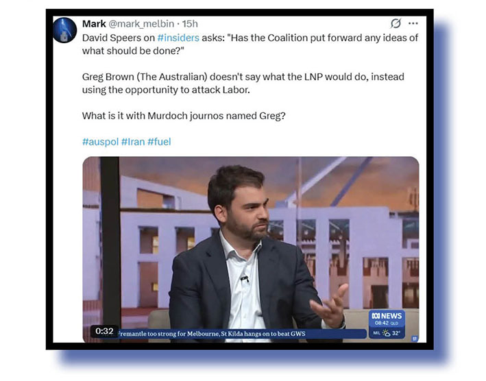
Task: Click the man's face in video thumbnail
Action: 245,208
